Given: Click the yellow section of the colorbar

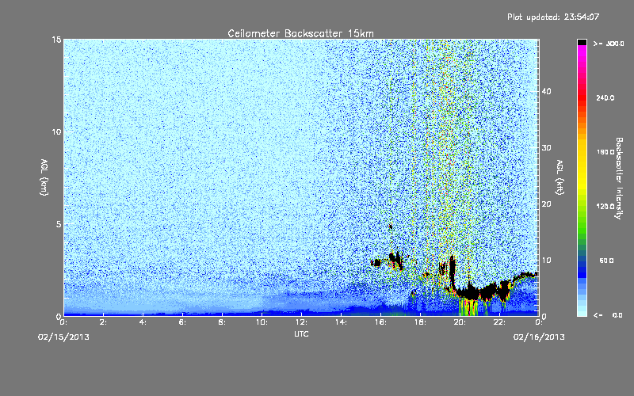Looking at the screenshot, I should coord(582,166).
